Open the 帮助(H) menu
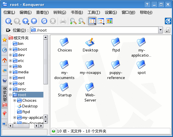The width and height of the screenshot is (173, 137). tap(146, 13)
